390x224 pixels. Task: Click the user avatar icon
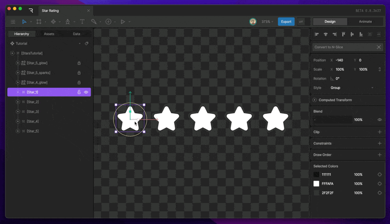pos(253,21)
